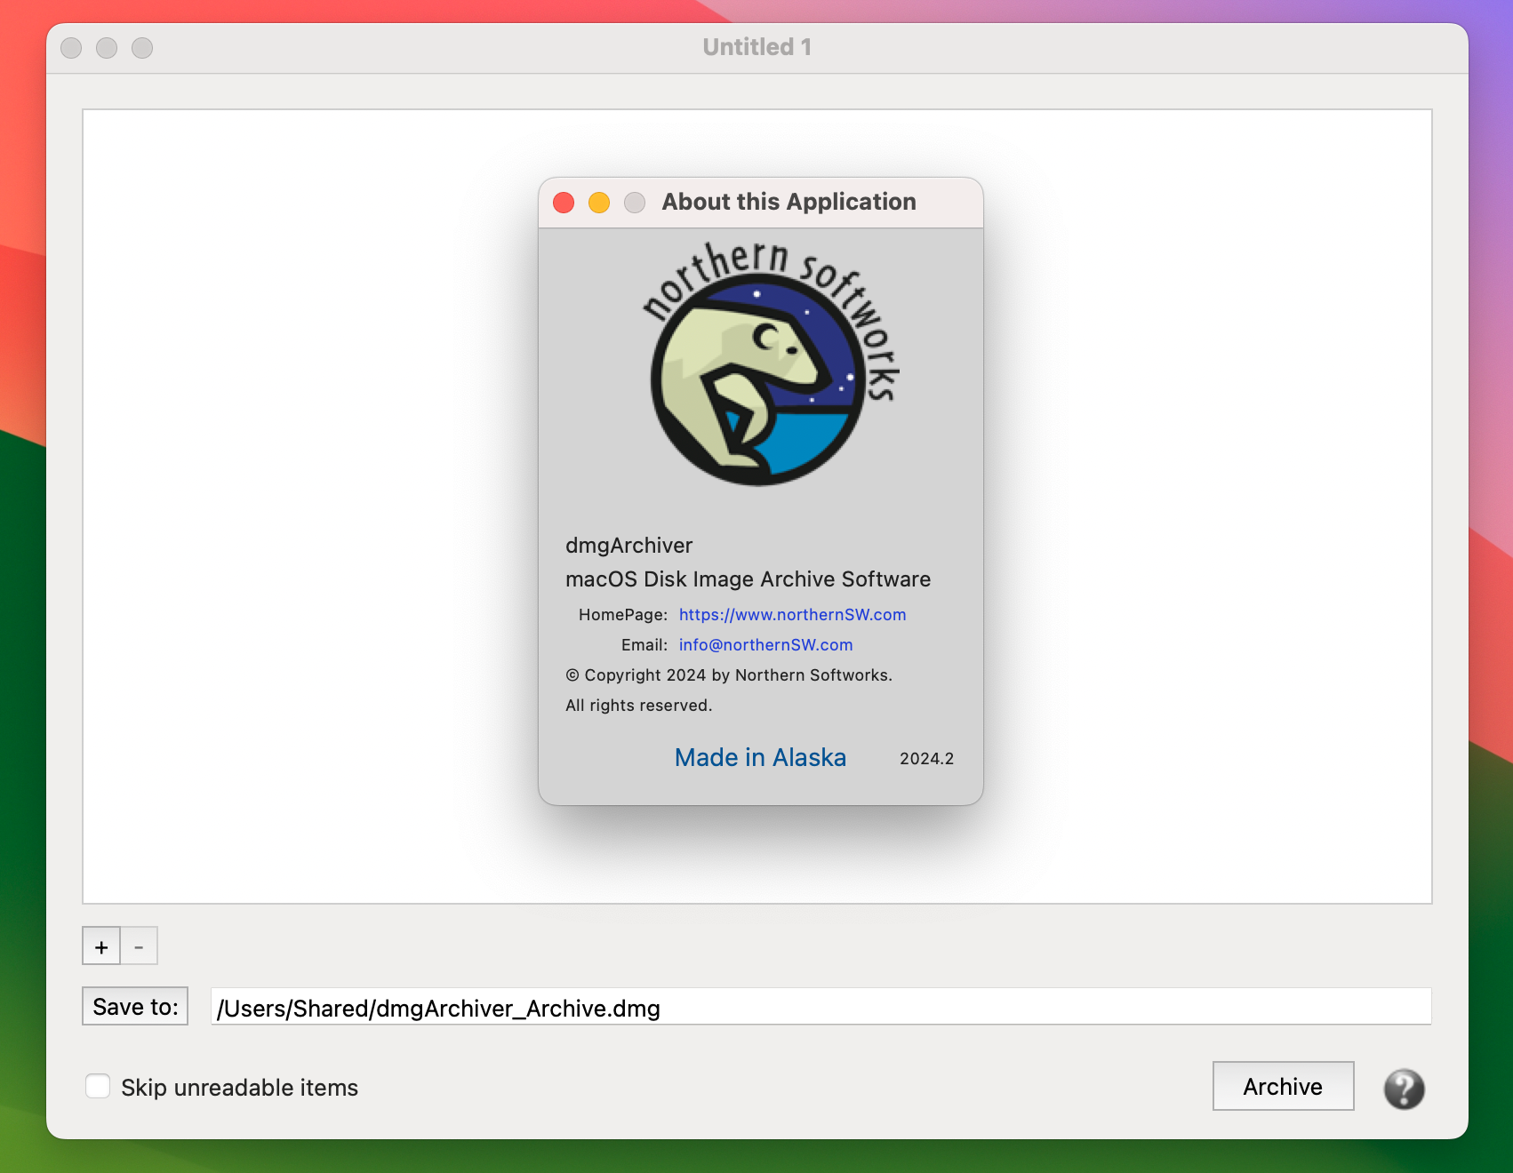Click the dmgArchiver app name text
This screenshot has height=1173, width=1513.
[x=628, y=546]
